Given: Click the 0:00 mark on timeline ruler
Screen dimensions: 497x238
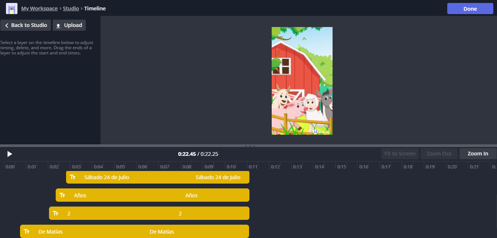Looking at the screenshot, I should (x=10, y=167).
